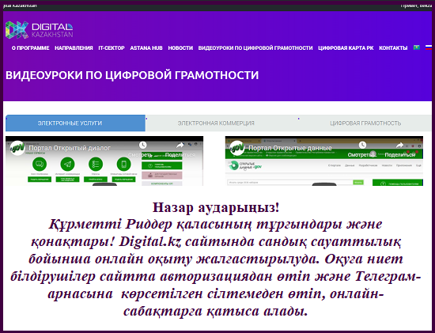
Task: Open the О ПРОГРАММЕ menu item
Action: [31, 48]
